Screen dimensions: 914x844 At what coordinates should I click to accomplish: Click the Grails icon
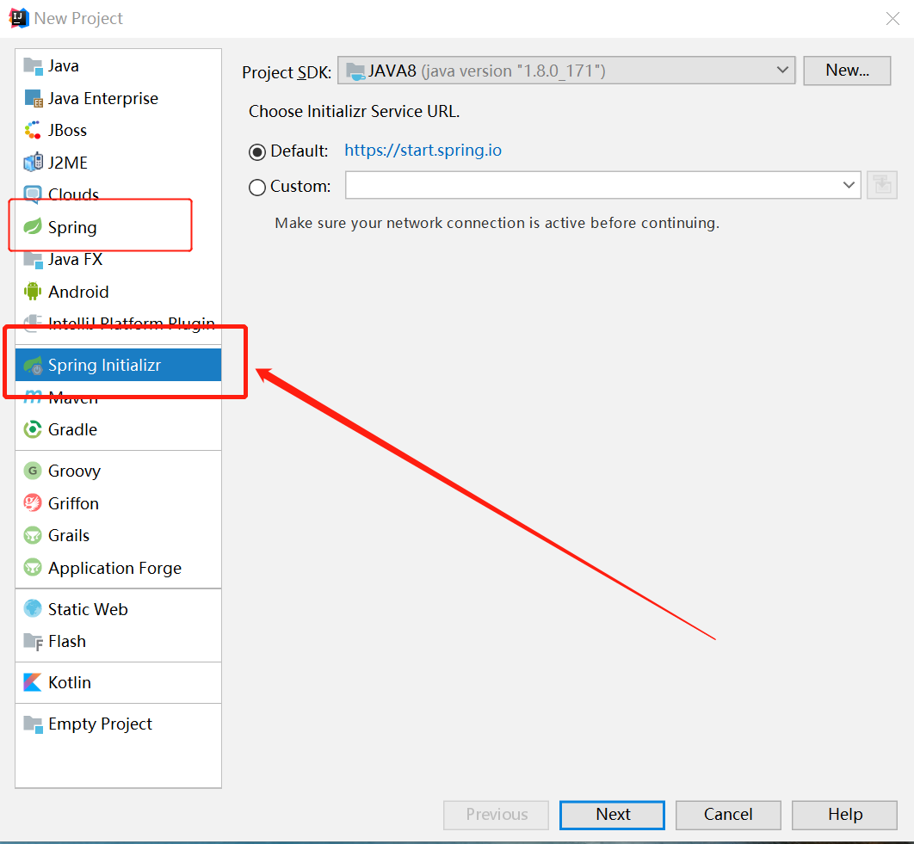(x=33, y=535)
